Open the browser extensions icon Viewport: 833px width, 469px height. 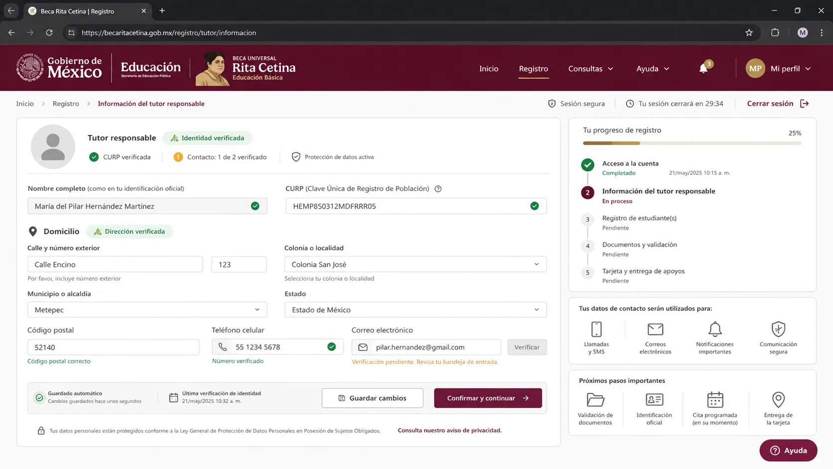click(x=775, y=33)
